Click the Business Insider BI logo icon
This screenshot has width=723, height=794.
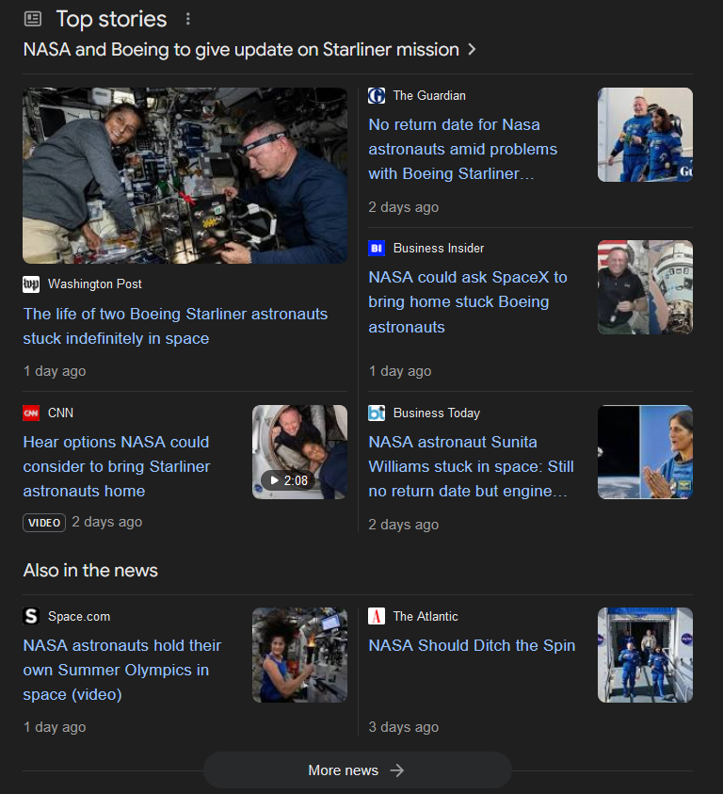click(377, 248)
